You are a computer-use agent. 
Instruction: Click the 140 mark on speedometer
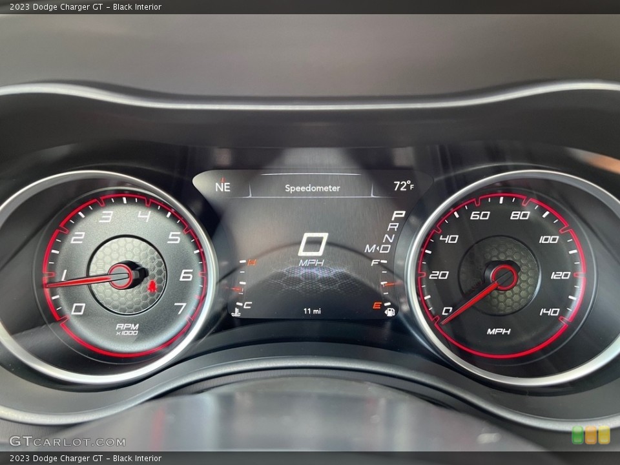(550, 312)
